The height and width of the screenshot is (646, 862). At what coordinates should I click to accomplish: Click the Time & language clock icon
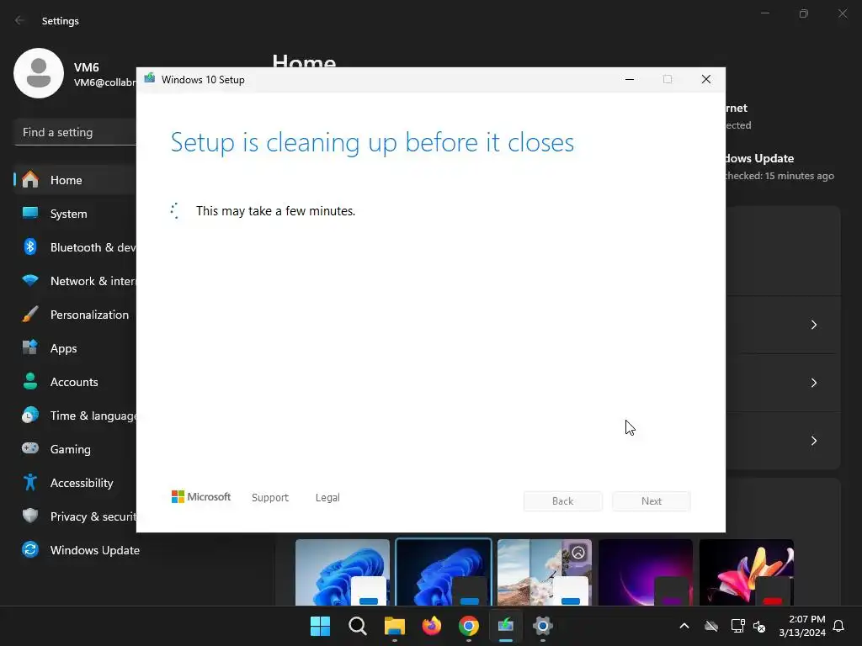click(30, 416)
